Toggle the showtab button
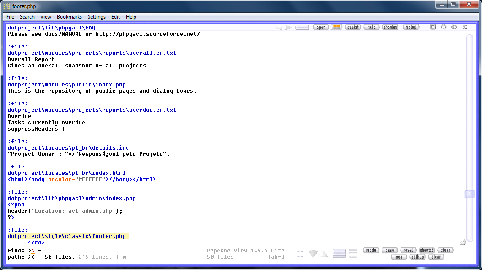This screenshot has width=482, height=270. tap(427, 250)
